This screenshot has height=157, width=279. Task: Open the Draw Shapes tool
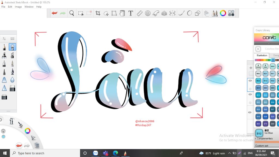click(198, 13)
